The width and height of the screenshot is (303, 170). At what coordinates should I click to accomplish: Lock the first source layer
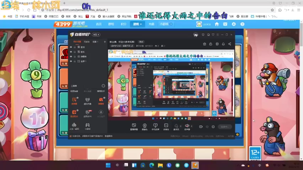[75, 47]
